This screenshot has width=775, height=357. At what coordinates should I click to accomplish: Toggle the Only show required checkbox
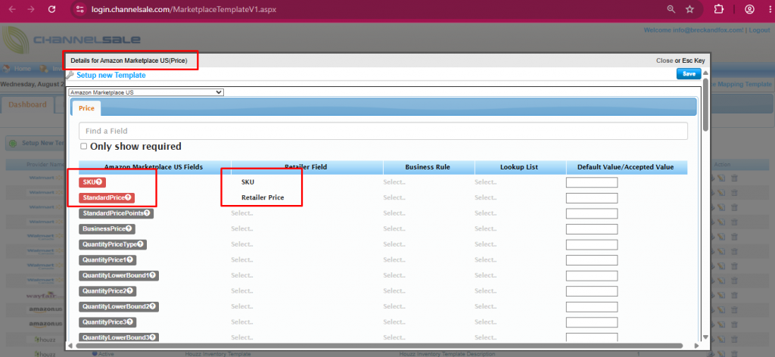click(83, 146)
